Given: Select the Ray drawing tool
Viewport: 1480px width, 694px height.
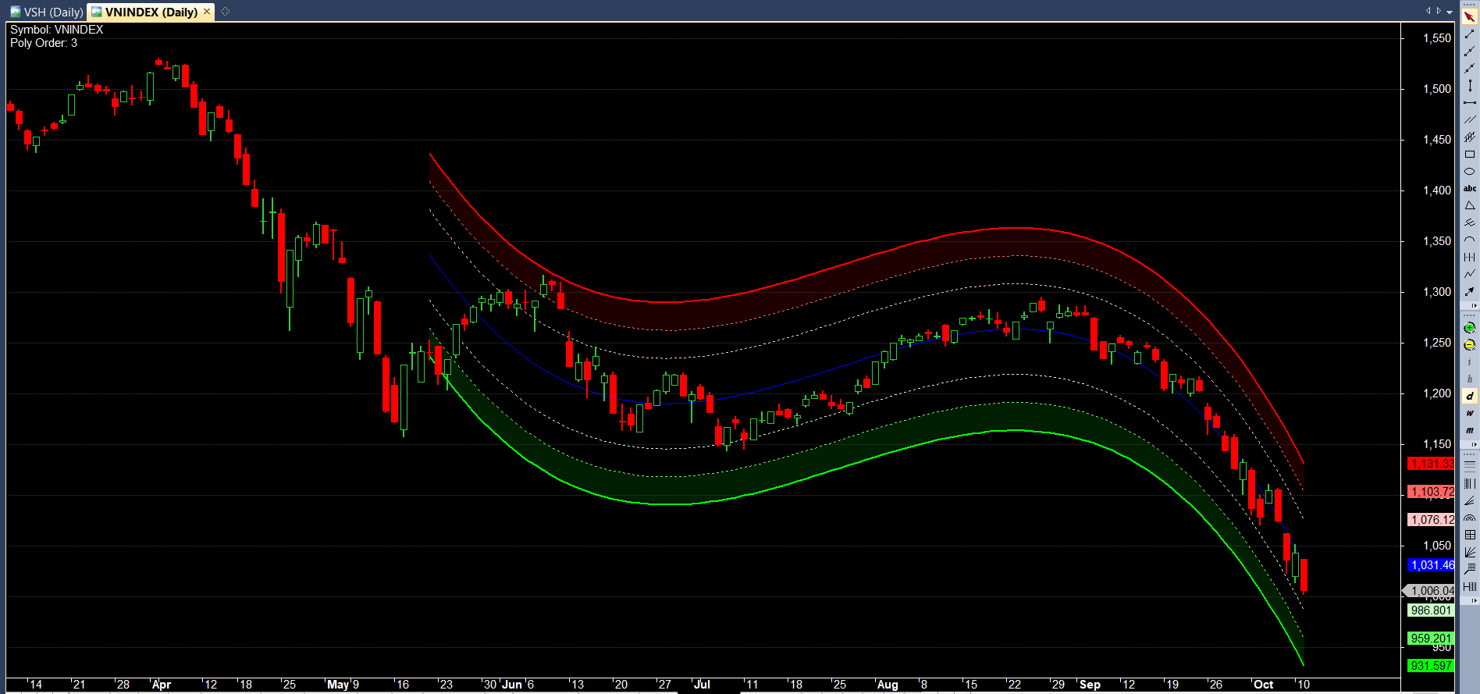Looking at the screenshot, I should [x=1469, y=52].
